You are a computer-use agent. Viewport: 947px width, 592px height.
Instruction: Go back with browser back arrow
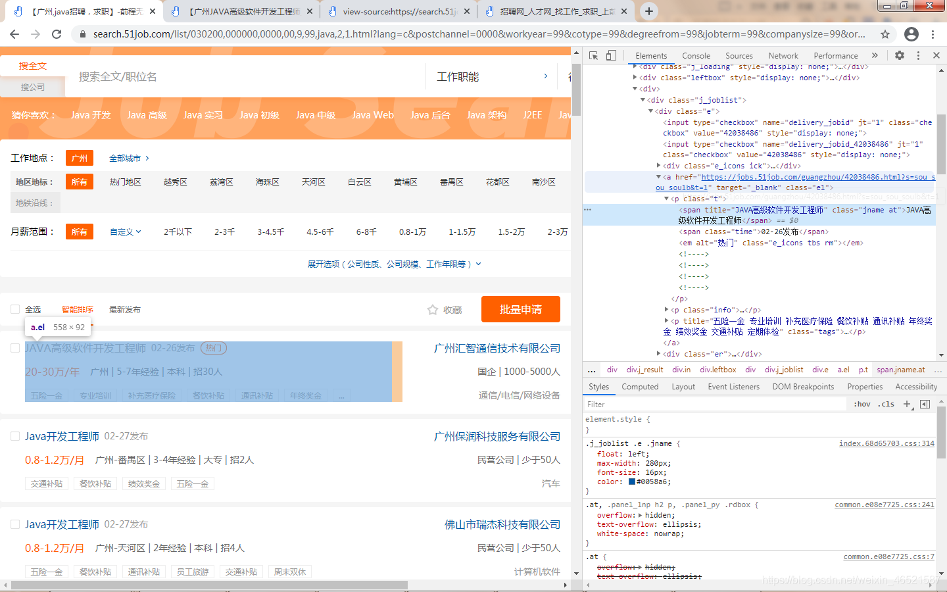(14, 34)
